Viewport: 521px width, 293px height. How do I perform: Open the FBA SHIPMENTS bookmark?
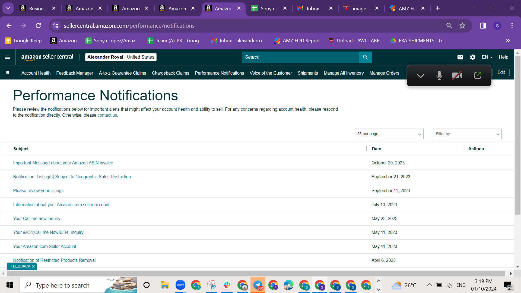click(418, 41)
